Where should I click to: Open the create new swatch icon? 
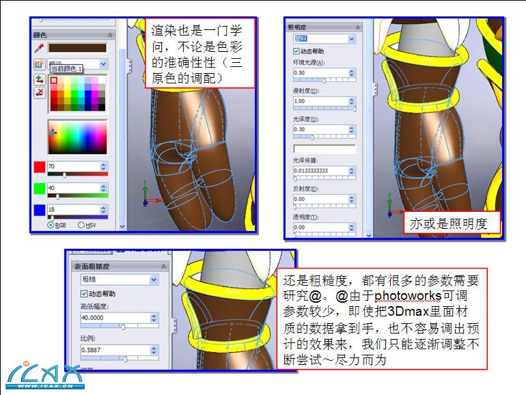pos(39,64)
